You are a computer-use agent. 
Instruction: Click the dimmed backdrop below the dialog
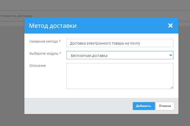click(x=103, y=120)
